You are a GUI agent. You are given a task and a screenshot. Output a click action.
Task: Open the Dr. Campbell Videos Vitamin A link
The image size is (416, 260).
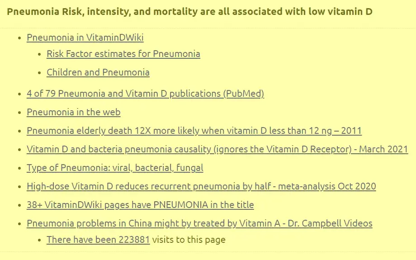[x=199, y=223]
